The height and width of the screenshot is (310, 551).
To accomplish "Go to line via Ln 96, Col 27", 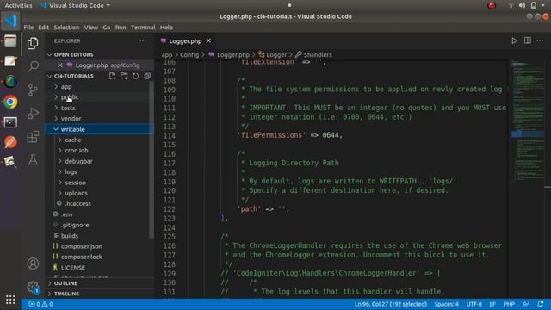I will click(x=390, y=304).
